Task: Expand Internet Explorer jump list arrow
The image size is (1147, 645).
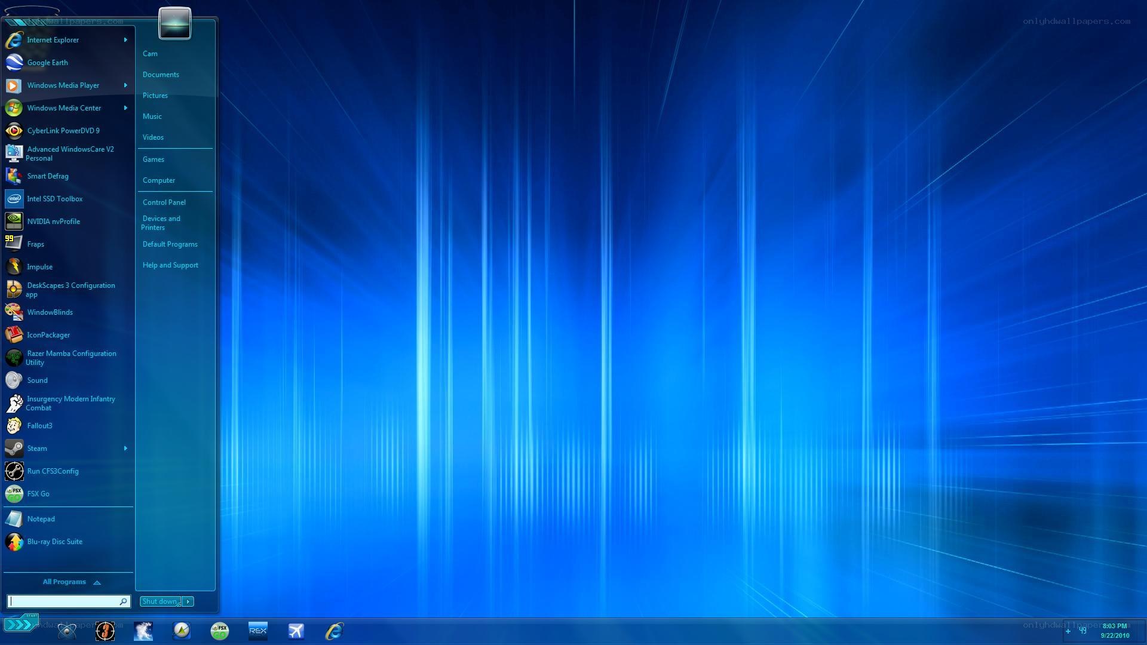Action: click(125, 40)
